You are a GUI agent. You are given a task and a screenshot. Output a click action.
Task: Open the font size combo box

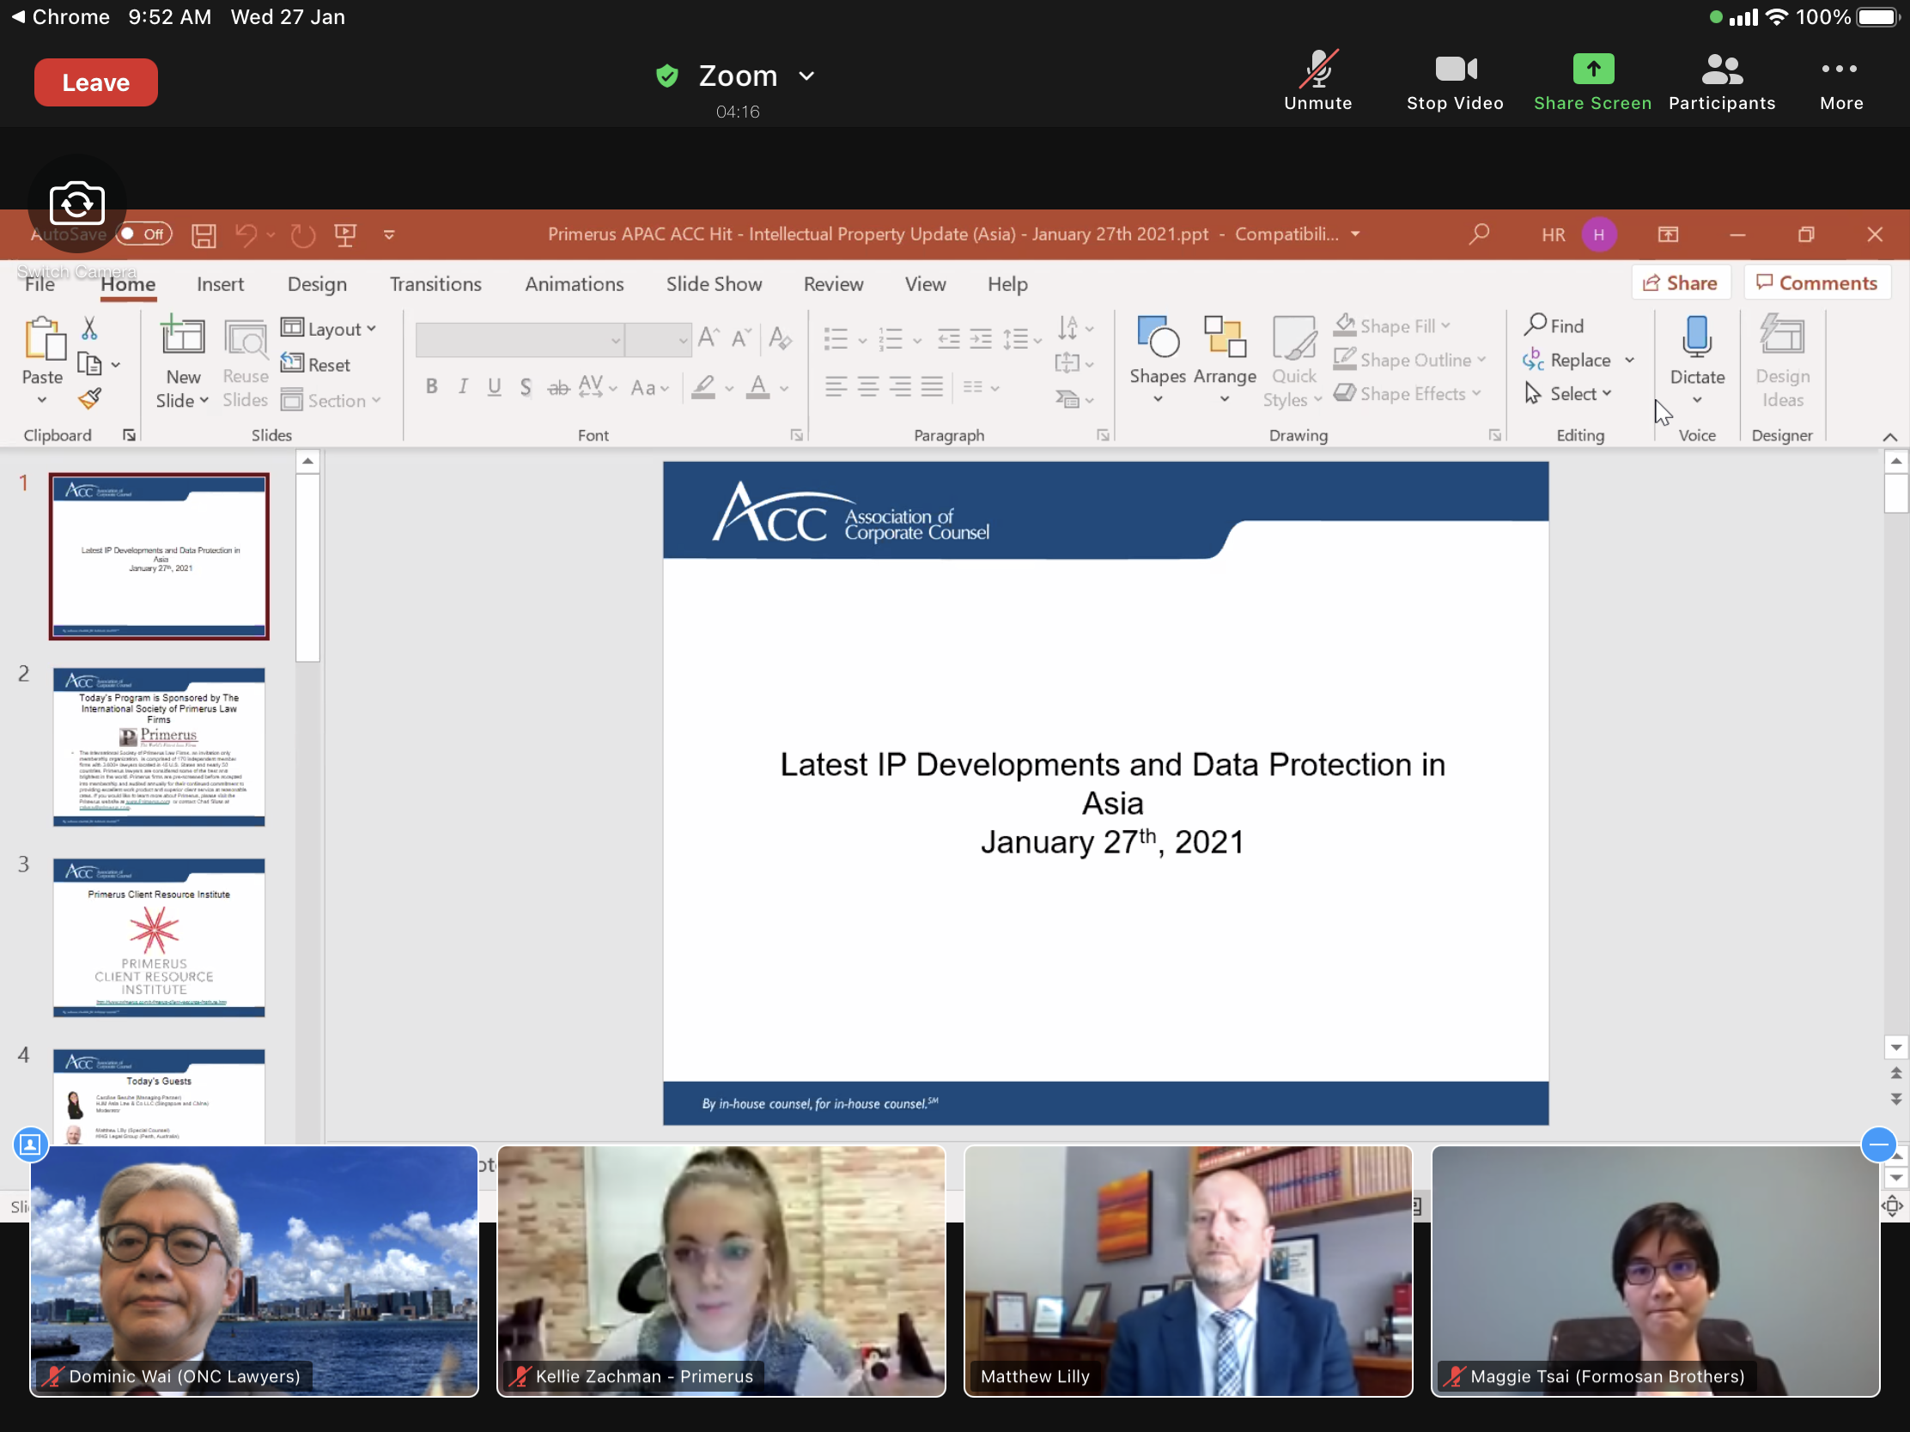coord(658,339)
